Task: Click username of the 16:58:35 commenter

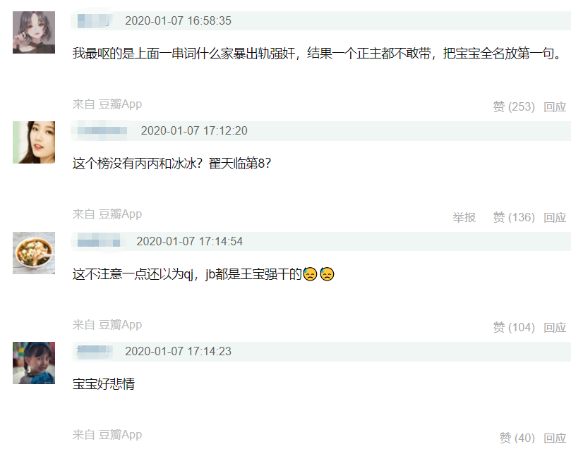Action: 93,21
